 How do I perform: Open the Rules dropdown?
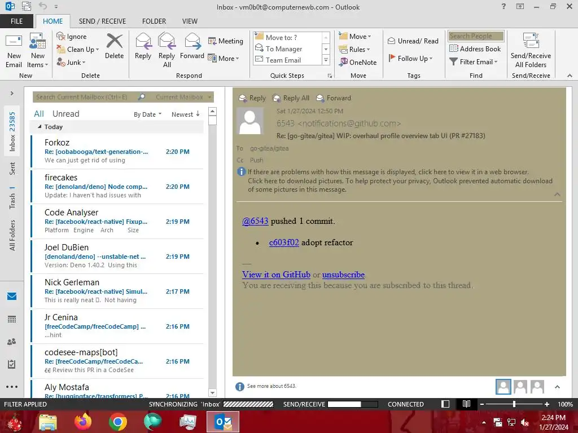pyautogui.click(x=354, y=50)
